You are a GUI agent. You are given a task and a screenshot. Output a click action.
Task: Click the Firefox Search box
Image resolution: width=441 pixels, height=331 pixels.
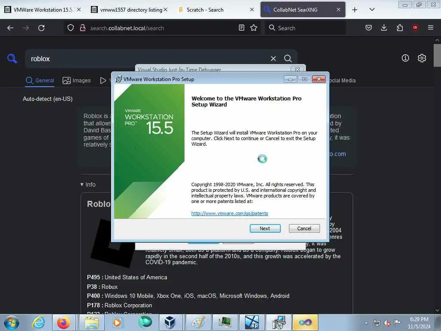[305, 28]
